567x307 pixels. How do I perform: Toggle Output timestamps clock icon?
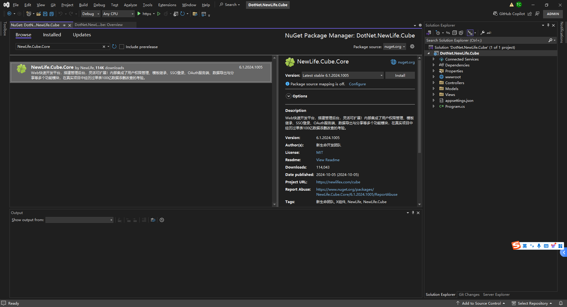click(162, 220)
